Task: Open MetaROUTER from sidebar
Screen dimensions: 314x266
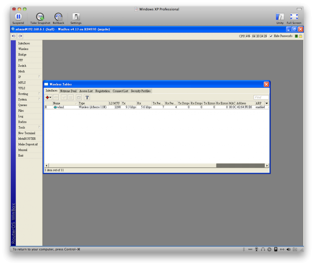Action: click(x=27, y=138)
